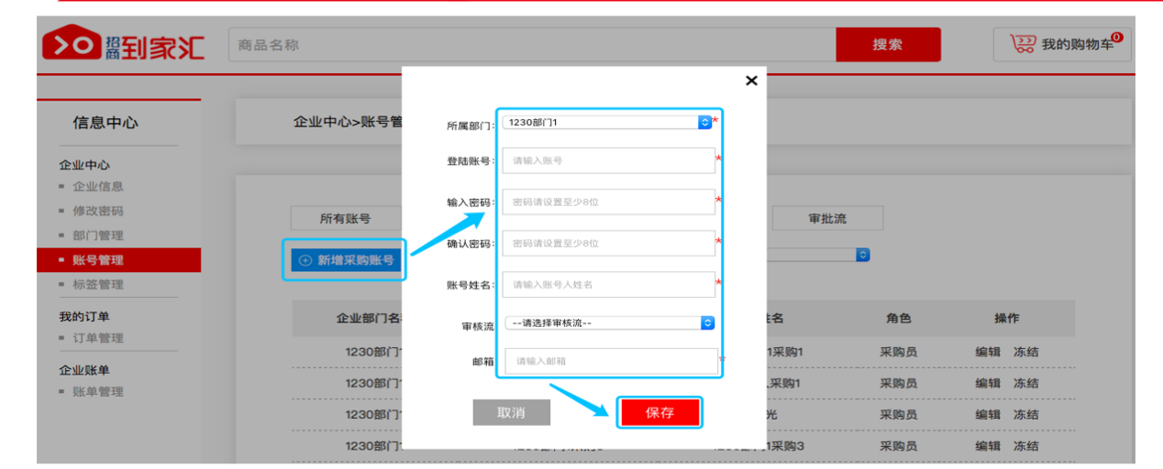This screenshot has width=1163, height=469.
Task: Click the 搜索 search button
Action: coord(887,45)
